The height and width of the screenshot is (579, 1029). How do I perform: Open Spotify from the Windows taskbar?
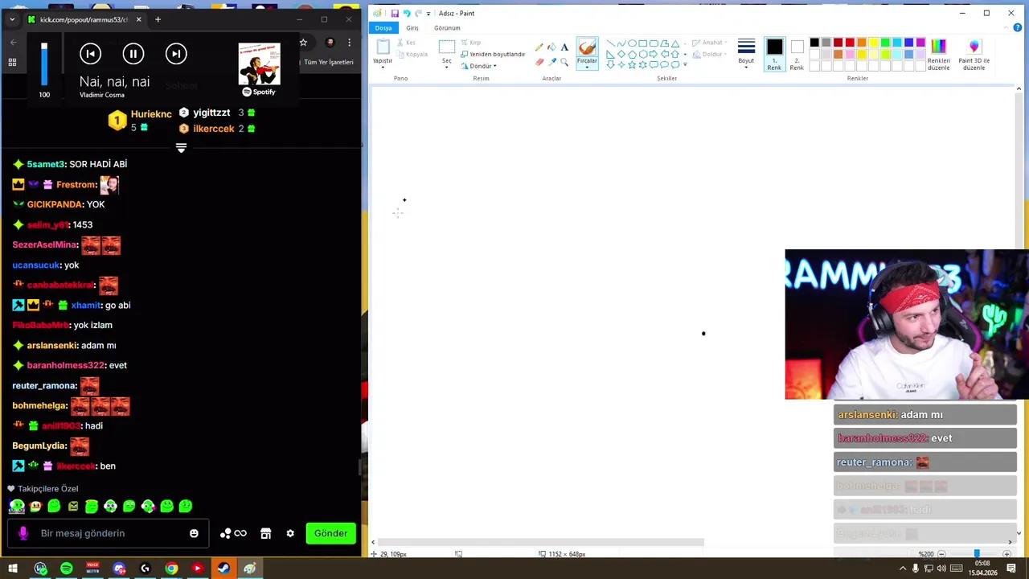click(x=67, y=569)
